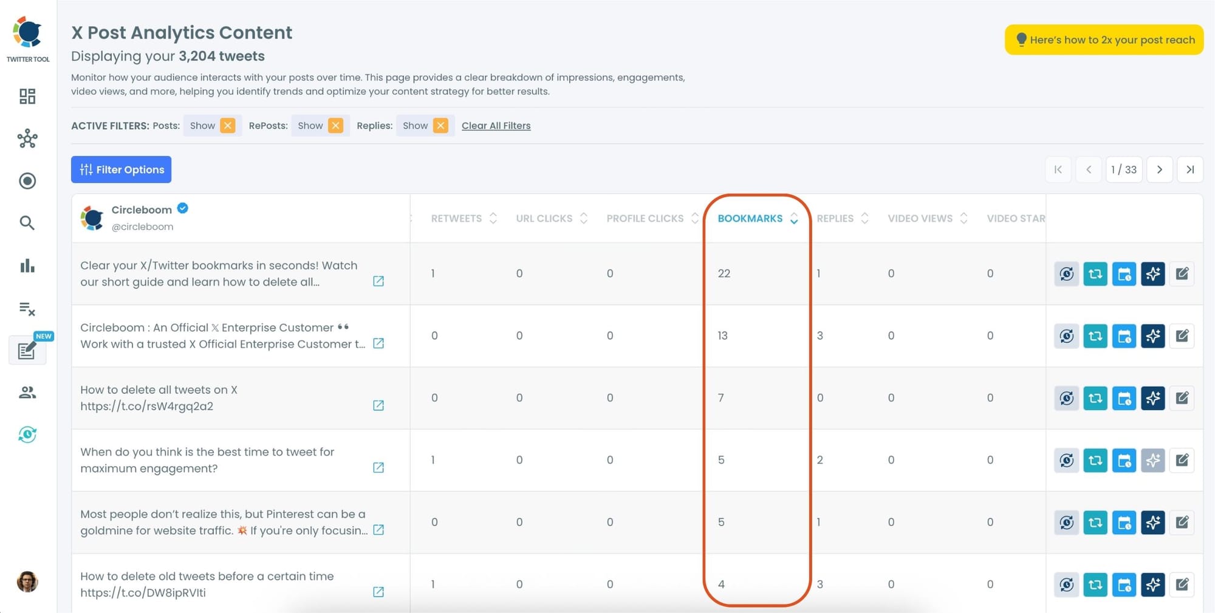Screen dimensions: 1215x613
Task: Open the users group icon in sidebar
Action: coord(27,393)
